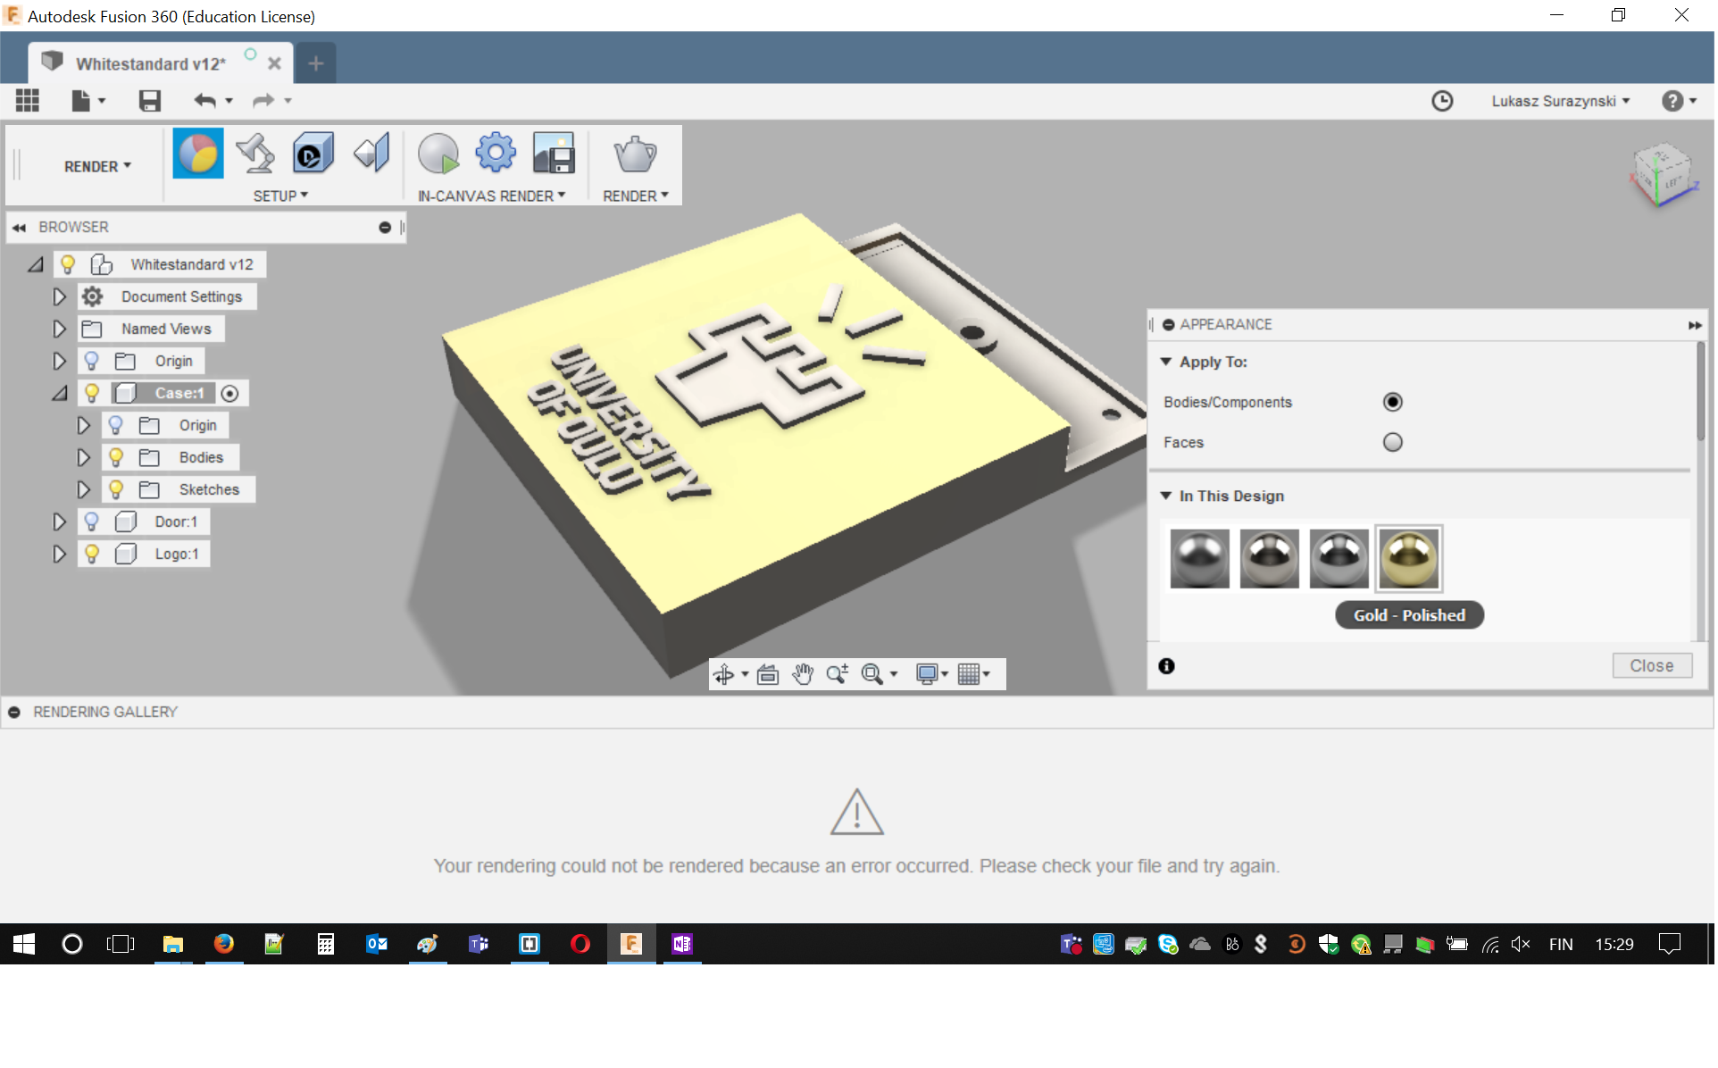Toggle visibility of Sketches folder
1718x1068 pixels.
coord(115,490)
